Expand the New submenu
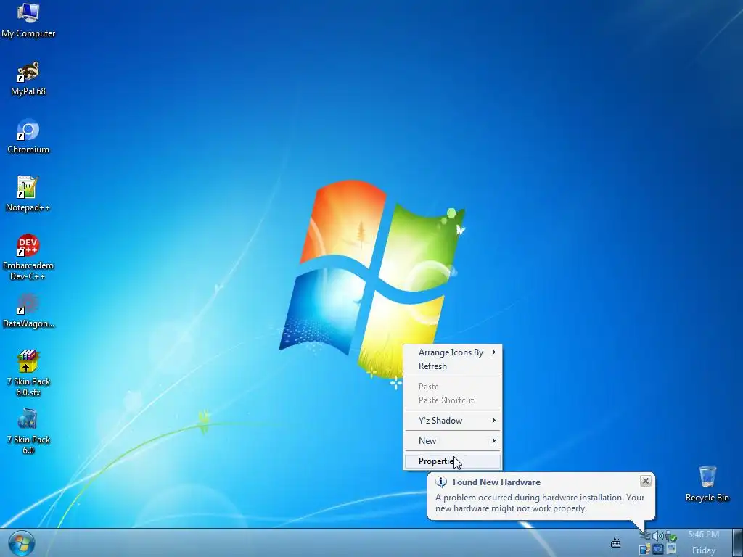Image resolution: width=743 pixels, height=557 pixels. (453, 441)
